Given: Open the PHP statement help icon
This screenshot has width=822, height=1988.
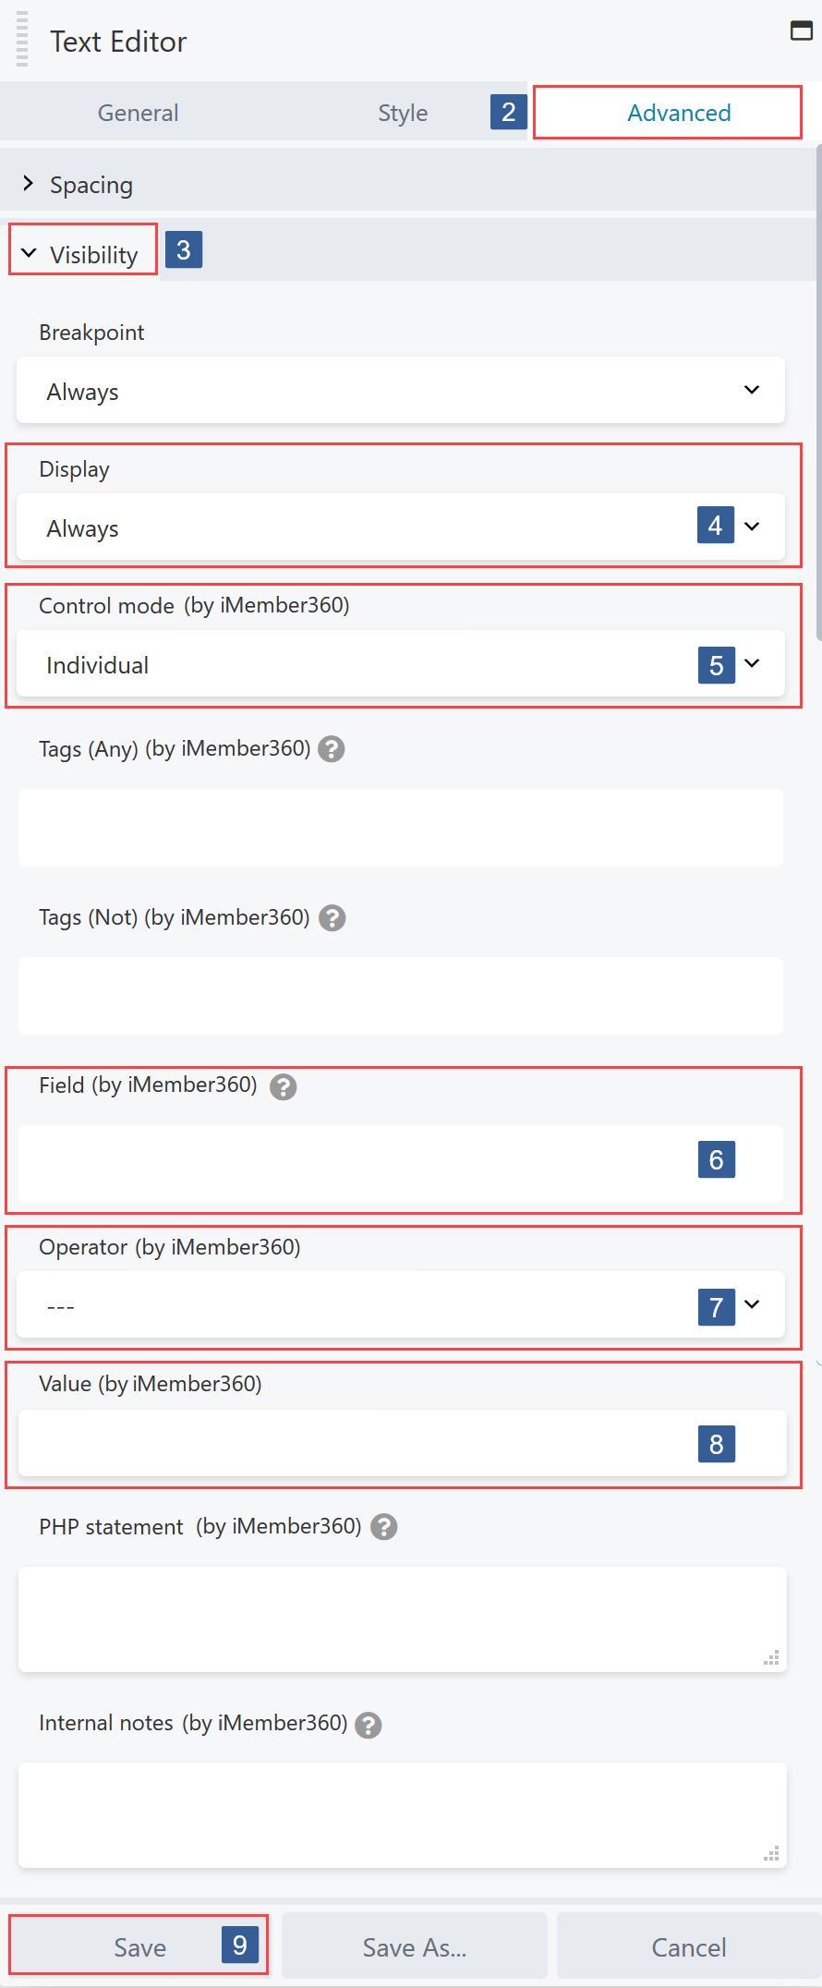Looking at the screenshot, I should 383,1527.
